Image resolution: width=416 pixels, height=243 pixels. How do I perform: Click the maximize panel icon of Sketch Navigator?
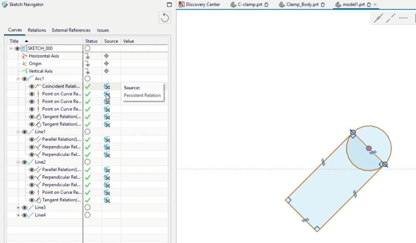coord(169,4)
